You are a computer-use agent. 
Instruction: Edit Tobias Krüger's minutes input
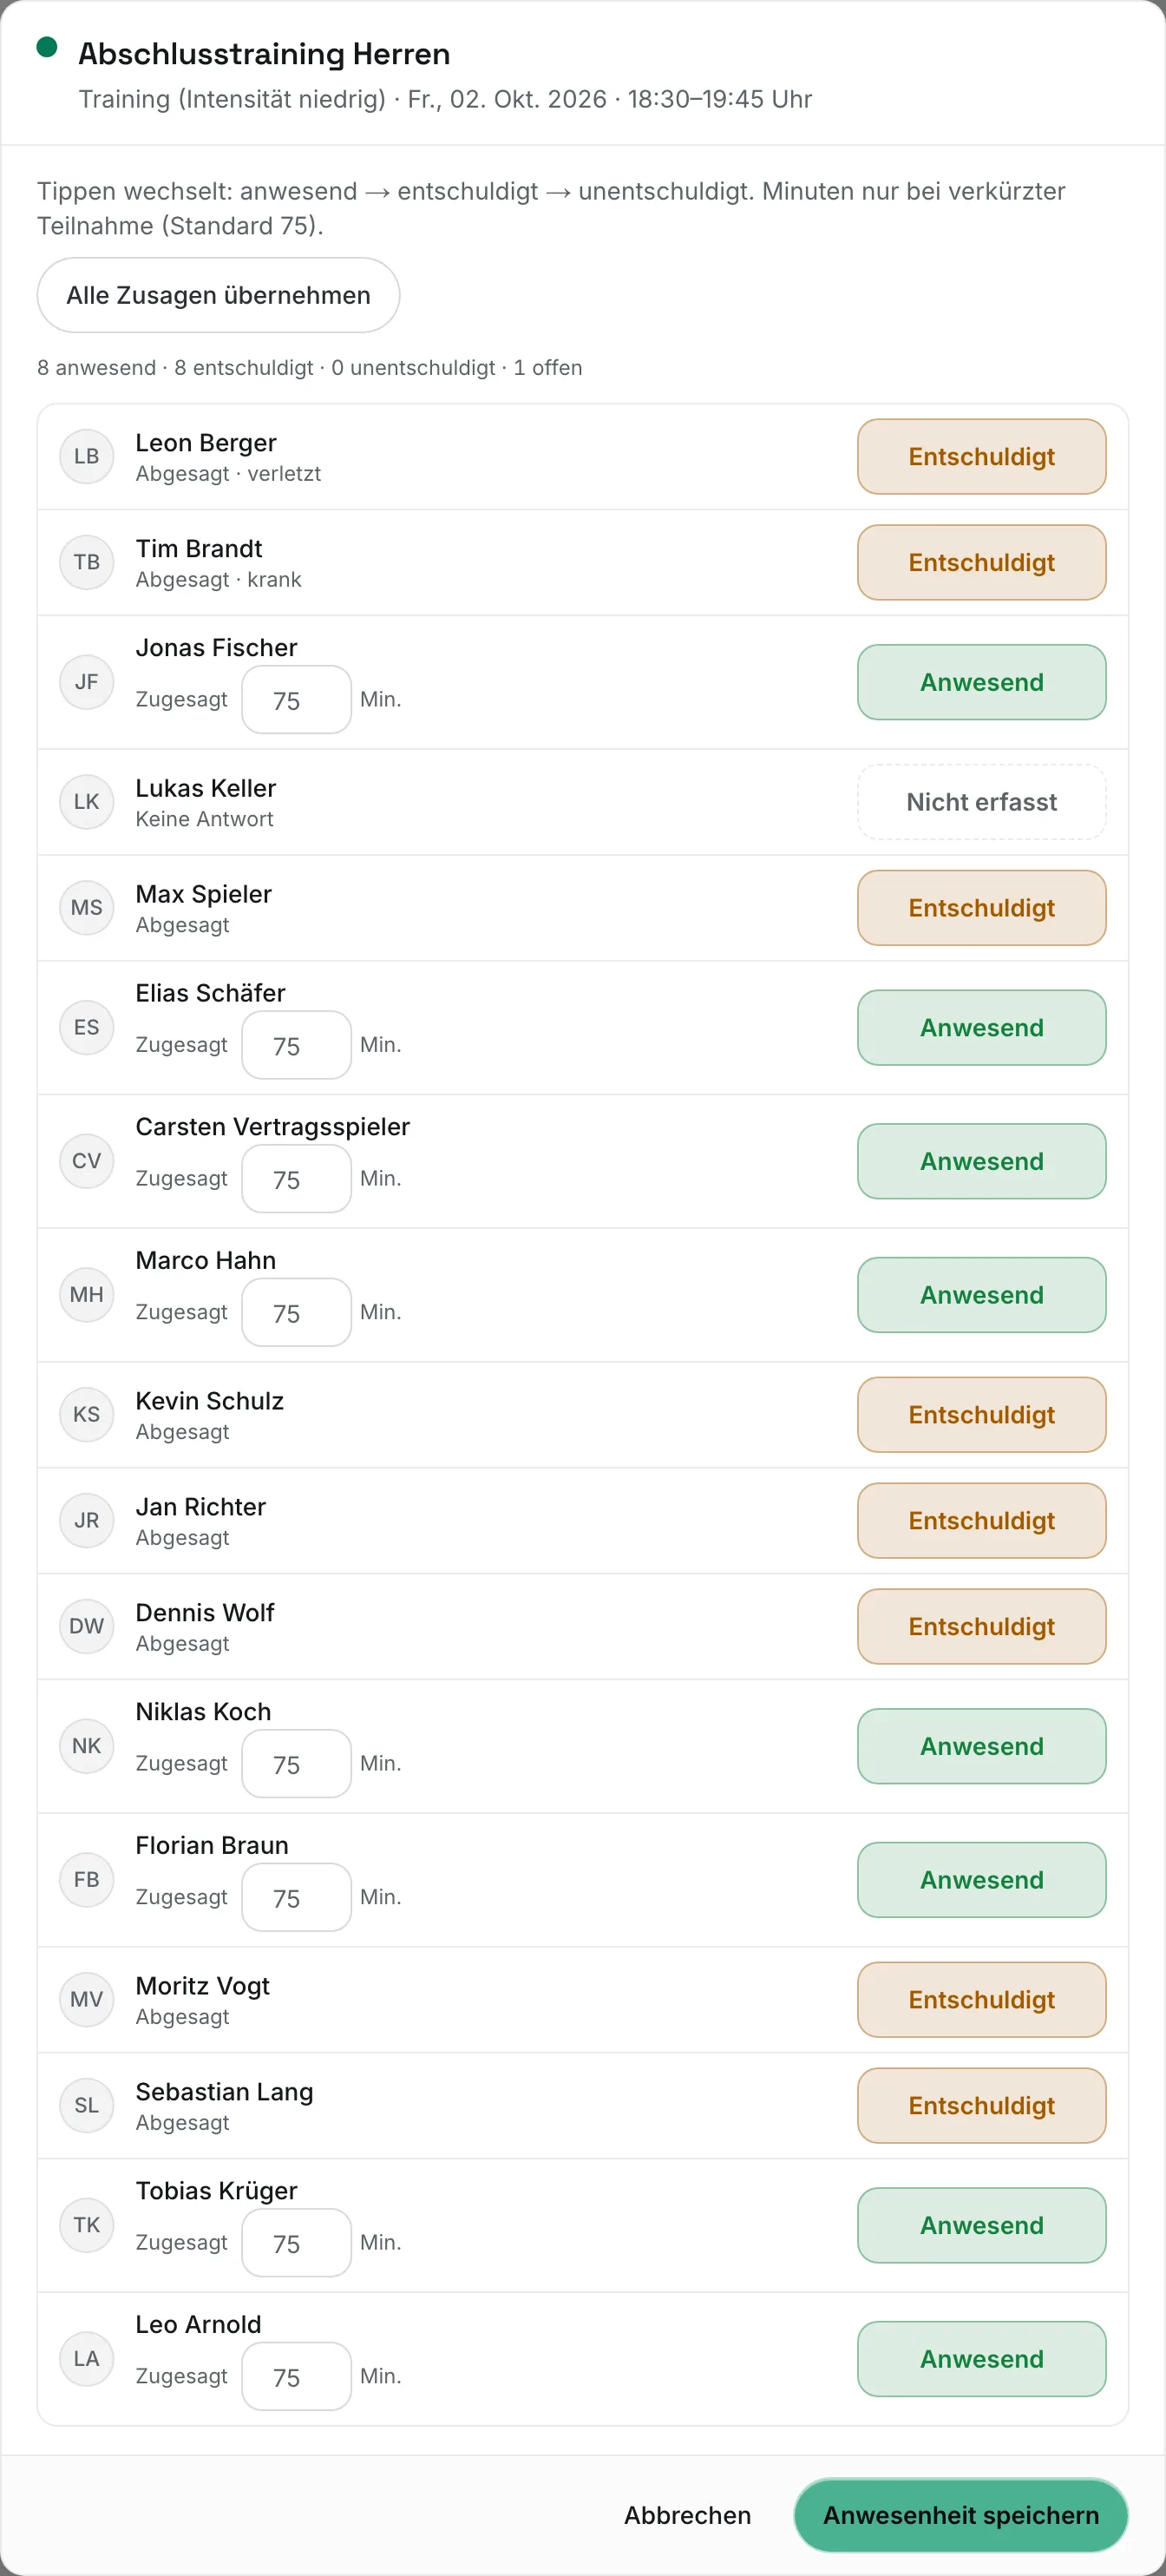[x=296, y=2243]
